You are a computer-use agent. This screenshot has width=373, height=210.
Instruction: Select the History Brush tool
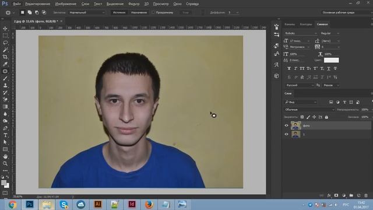coord(5,92)
